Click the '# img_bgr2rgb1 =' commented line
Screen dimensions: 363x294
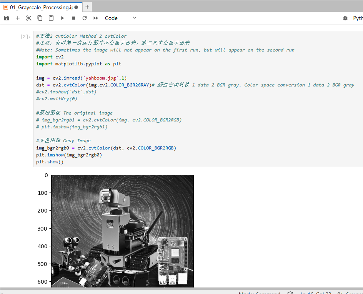coord(109,120)
